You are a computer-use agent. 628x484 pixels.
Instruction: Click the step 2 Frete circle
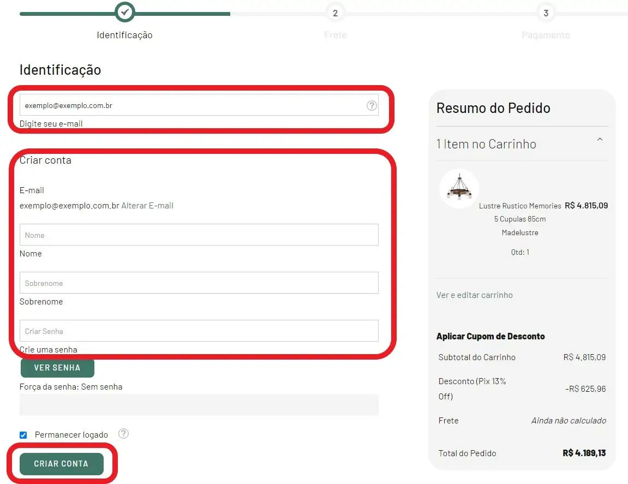335,13
